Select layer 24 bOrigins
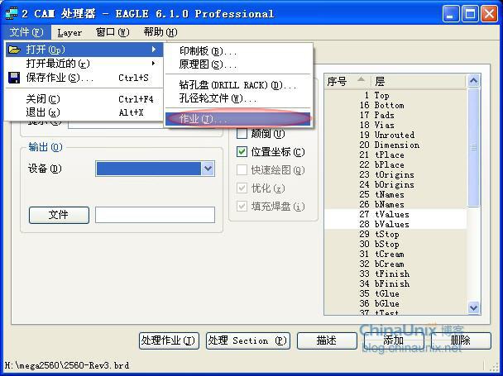This screenshot has width=503, height=376. (395, 184)
